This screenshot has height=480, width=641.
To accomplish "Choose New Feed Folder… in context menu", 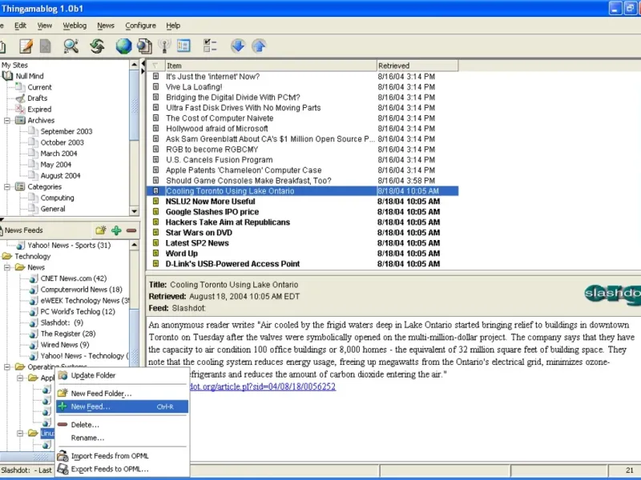I will [x=123, y=394].
